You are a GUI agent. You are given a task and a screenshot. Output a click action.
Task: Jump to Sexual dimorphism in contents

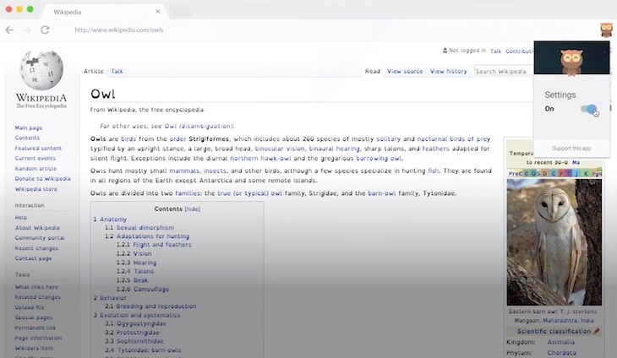tap(144, 228)
